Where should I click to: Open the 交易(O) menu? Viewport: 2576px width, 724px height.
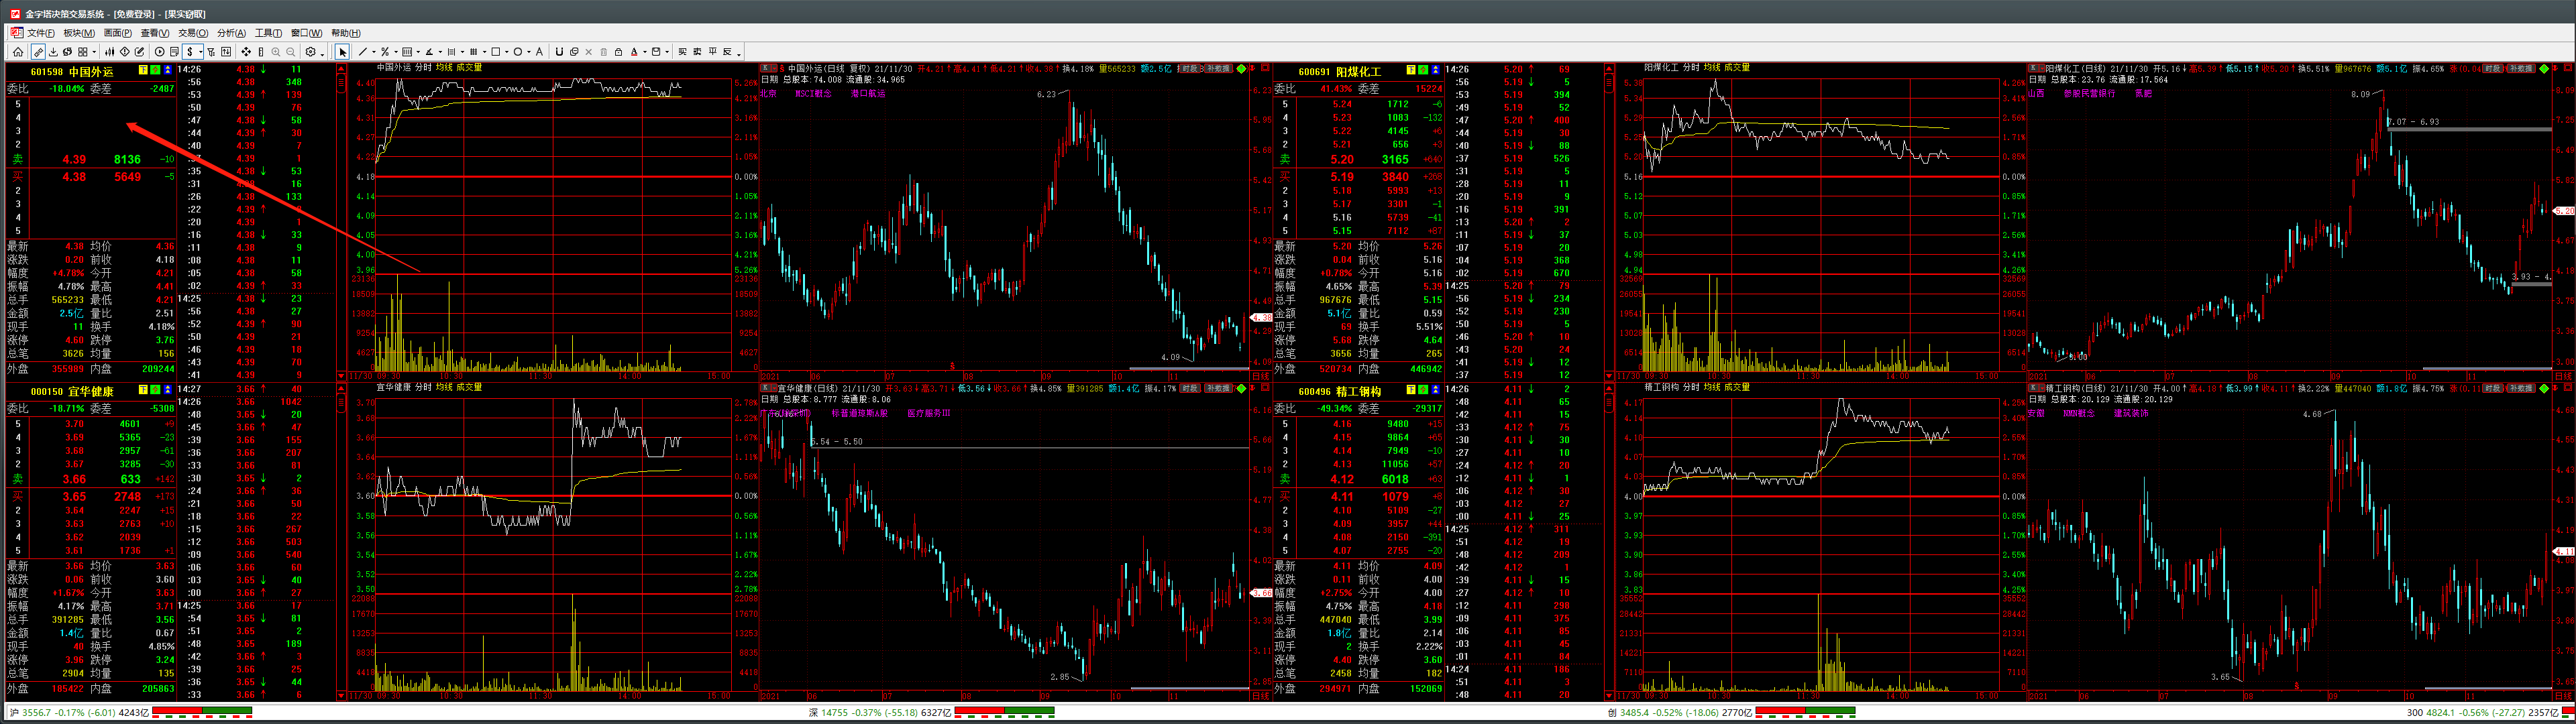(193, 33)
